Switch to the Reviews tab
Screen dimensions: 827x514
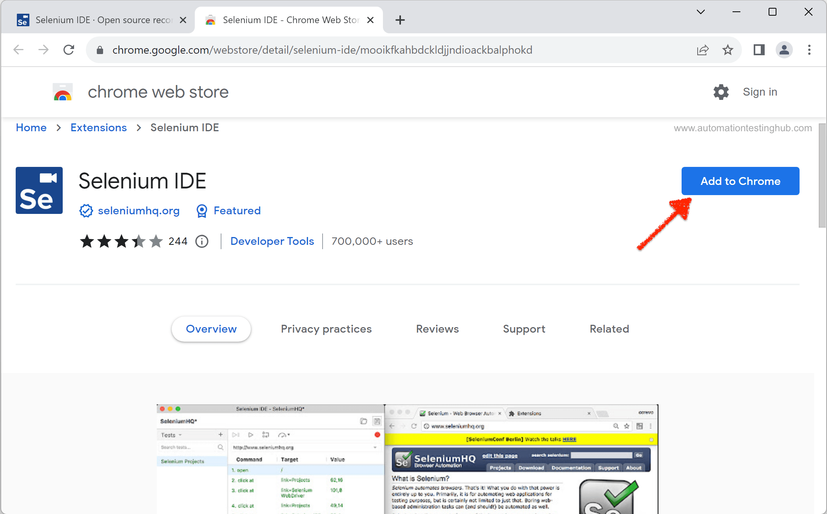437,329
